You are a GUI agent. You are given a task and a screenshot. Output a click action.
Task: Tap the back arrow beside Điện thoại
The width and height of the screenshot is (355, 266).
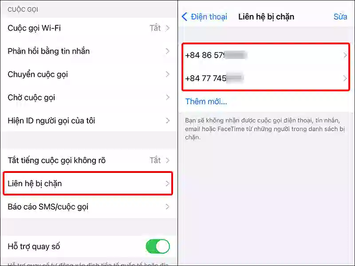[x=185, y=17]
